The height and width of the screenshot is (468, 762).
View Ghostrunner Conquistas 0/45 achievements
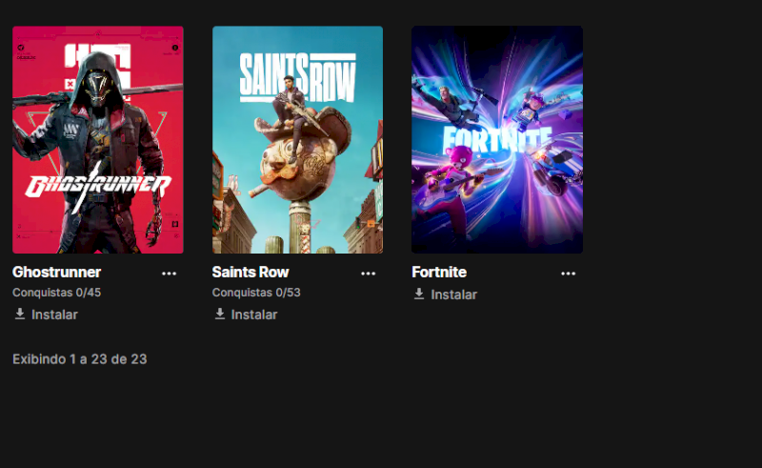(56, 293)
